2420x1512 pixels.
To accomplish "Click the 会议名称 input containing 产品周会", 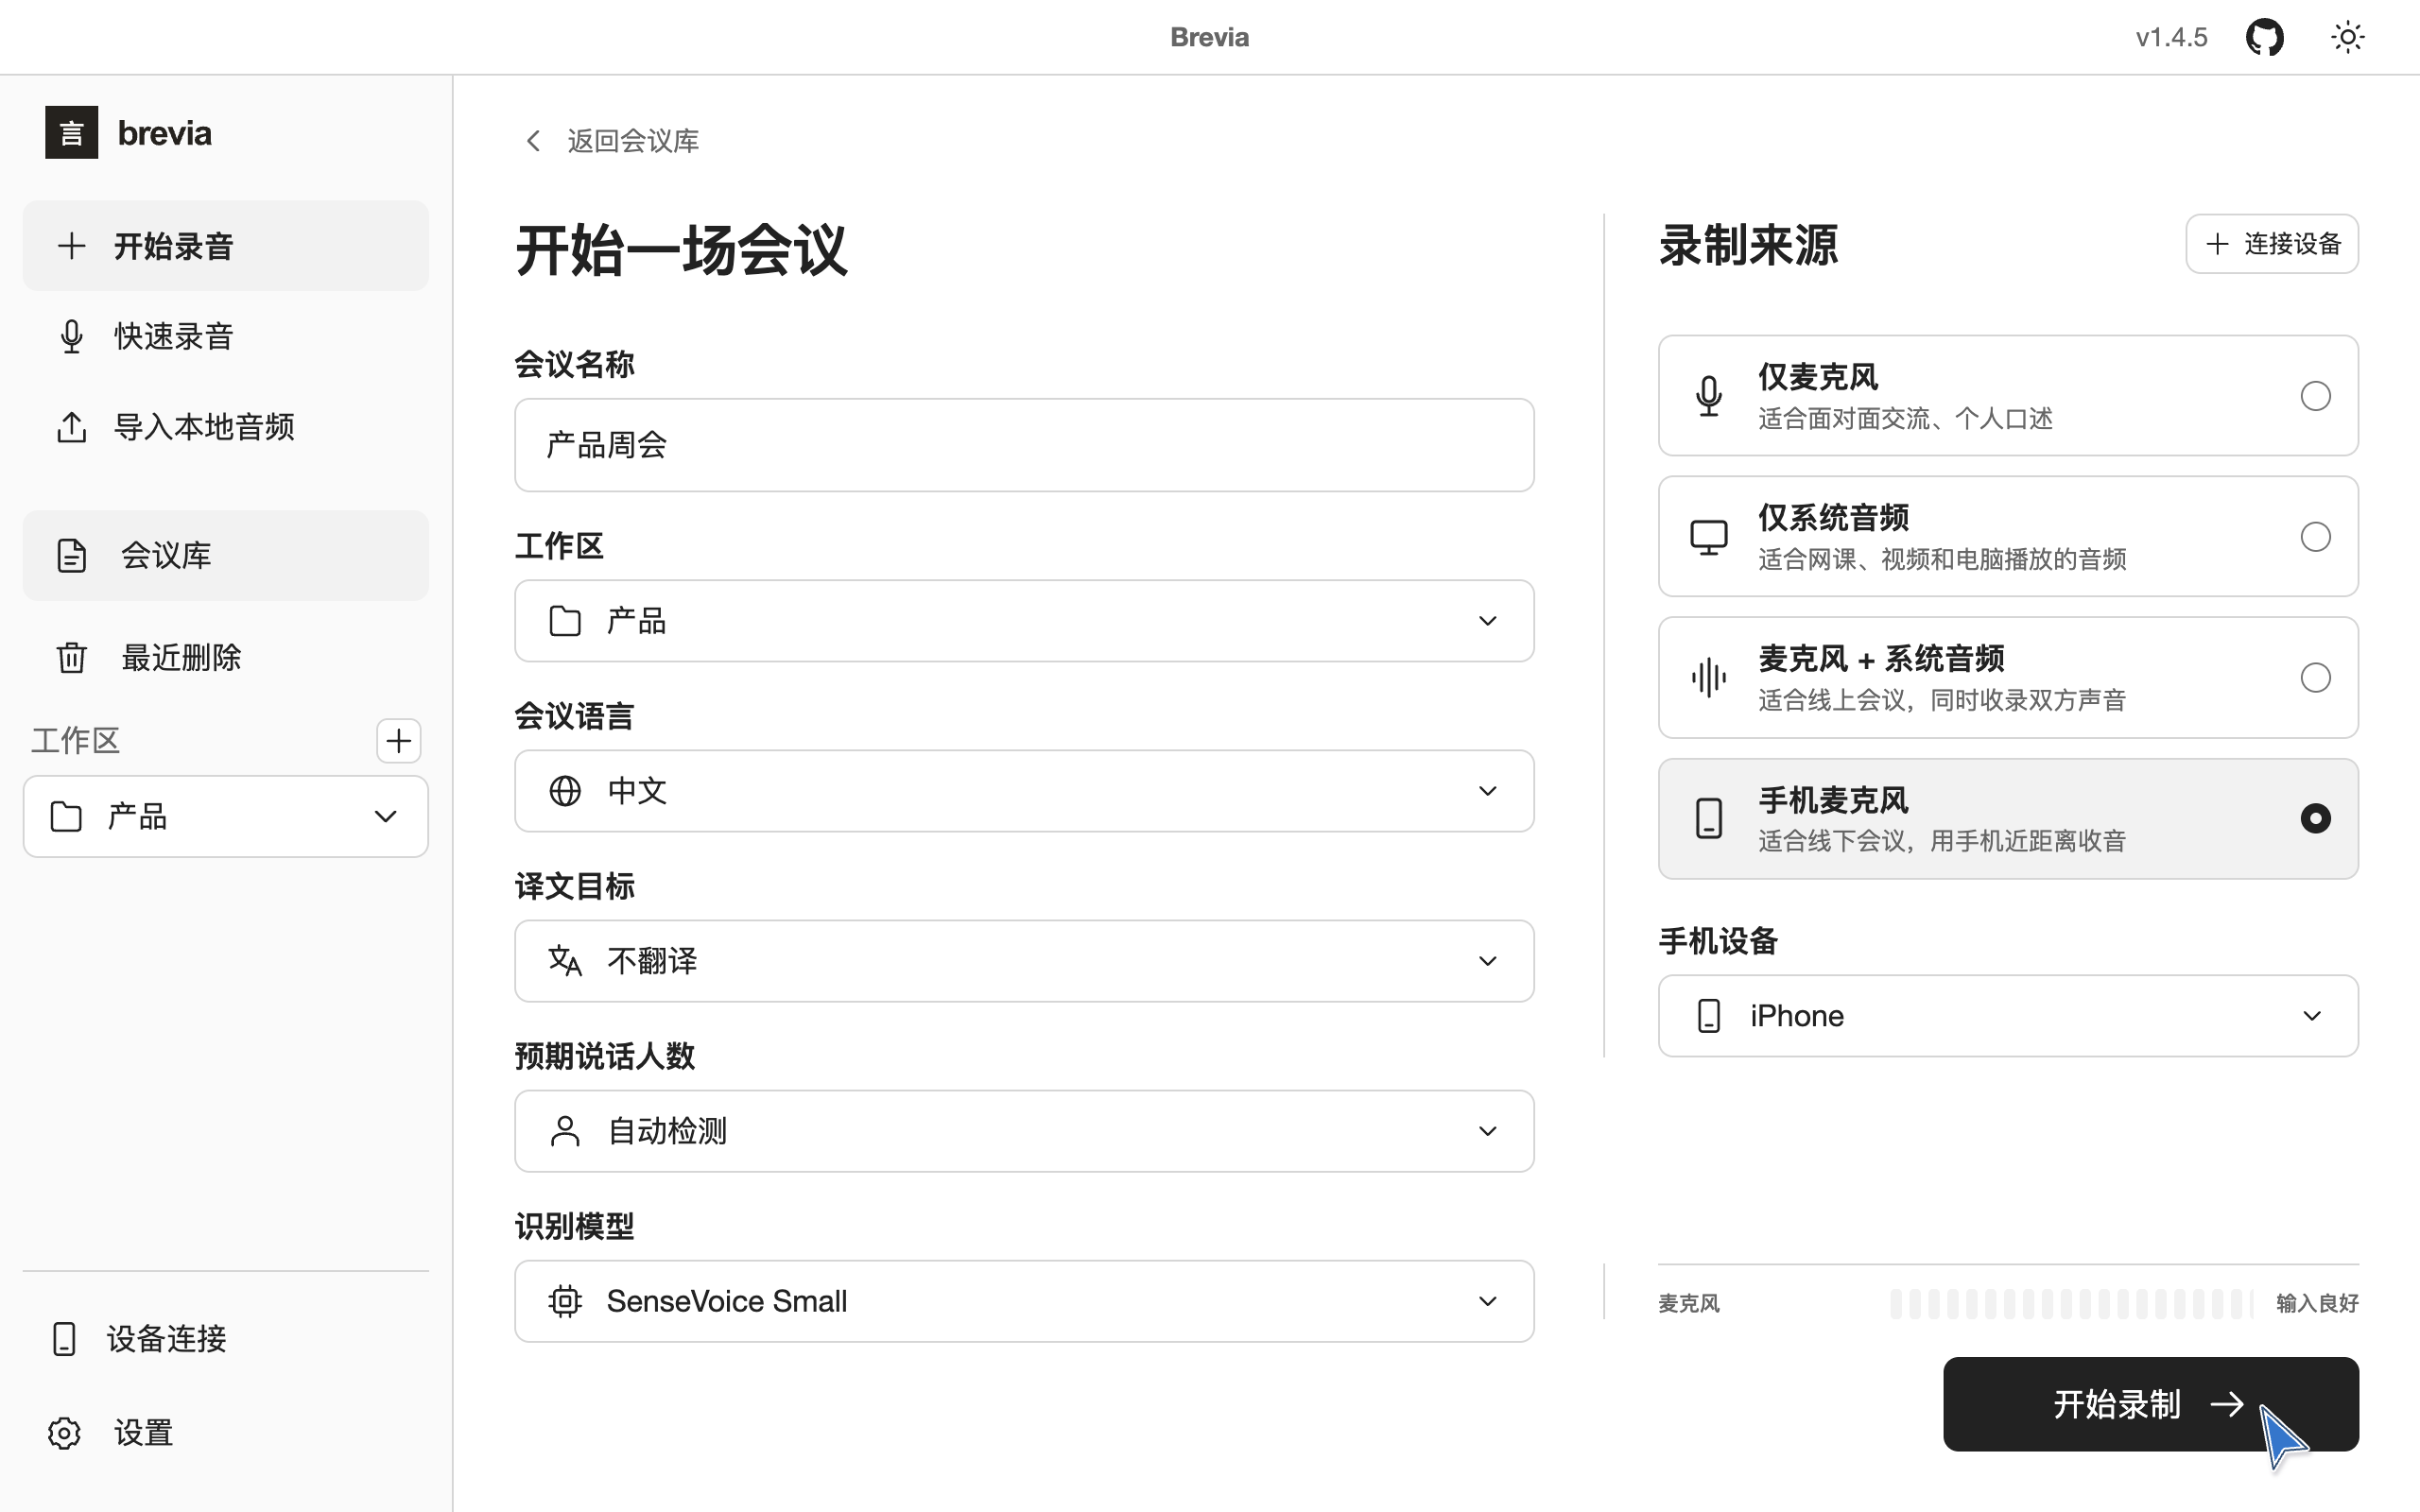I will tap(1024, 445).
